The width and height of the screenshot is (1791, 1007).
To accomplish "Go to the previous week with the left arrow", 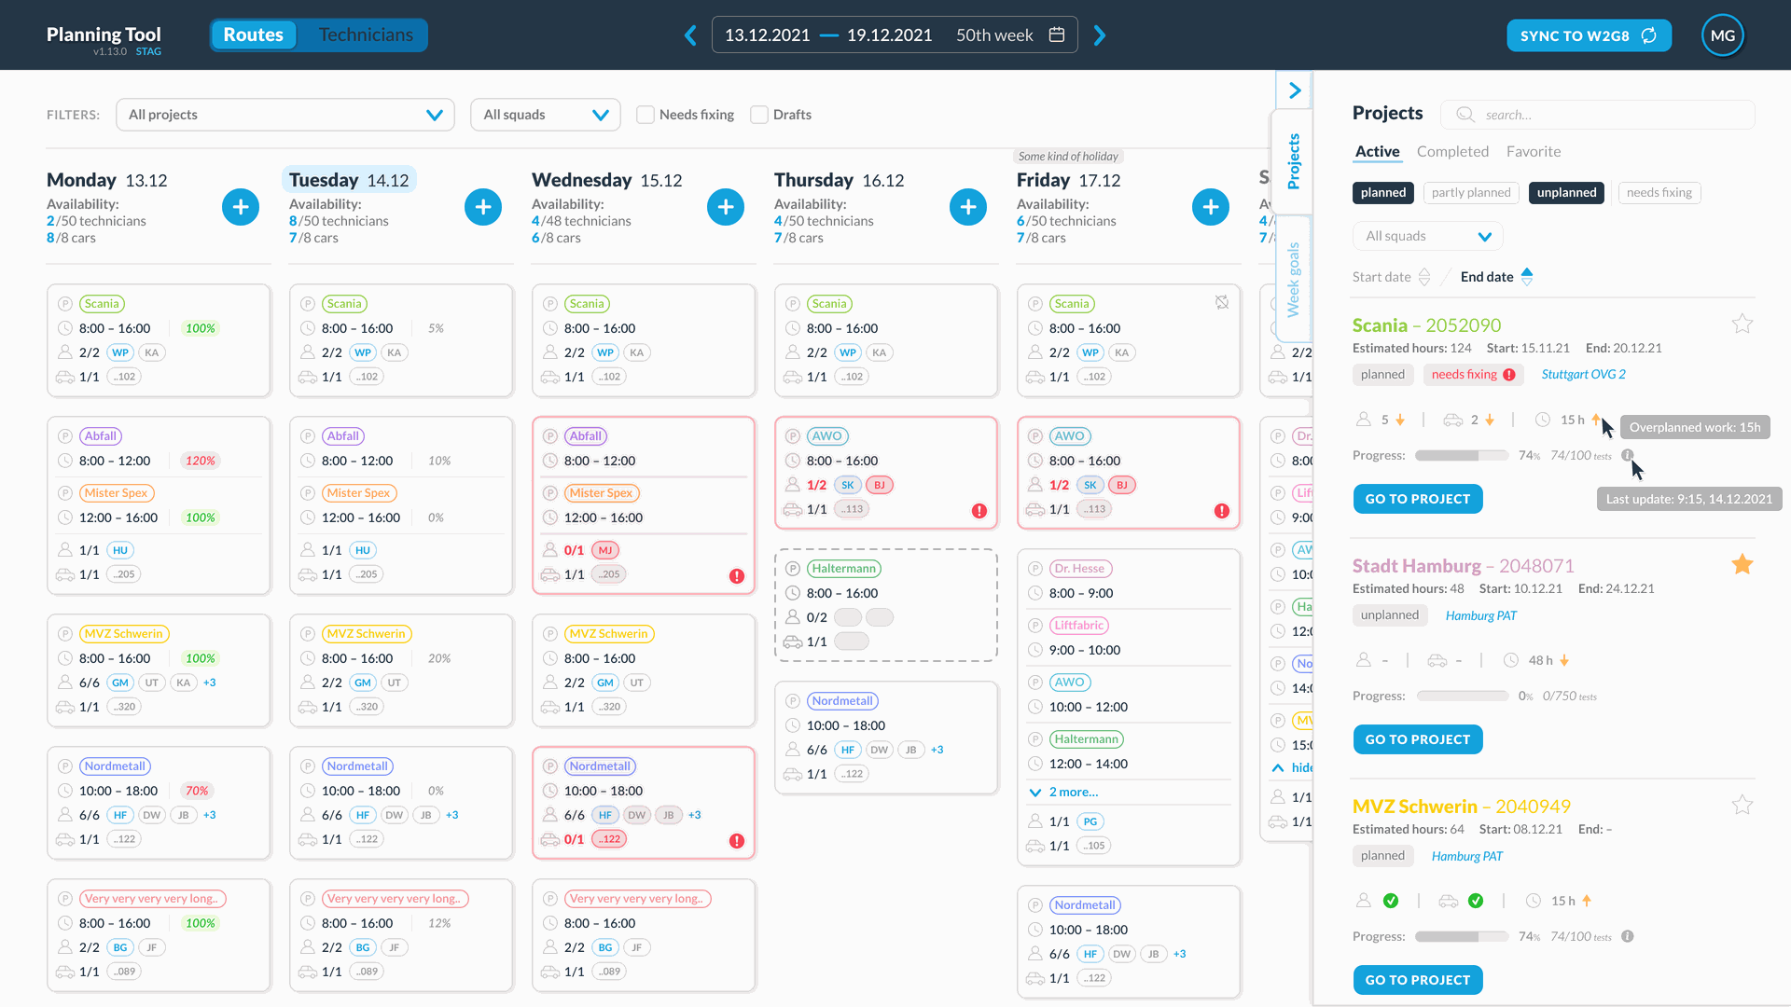I will click(690, 34).
